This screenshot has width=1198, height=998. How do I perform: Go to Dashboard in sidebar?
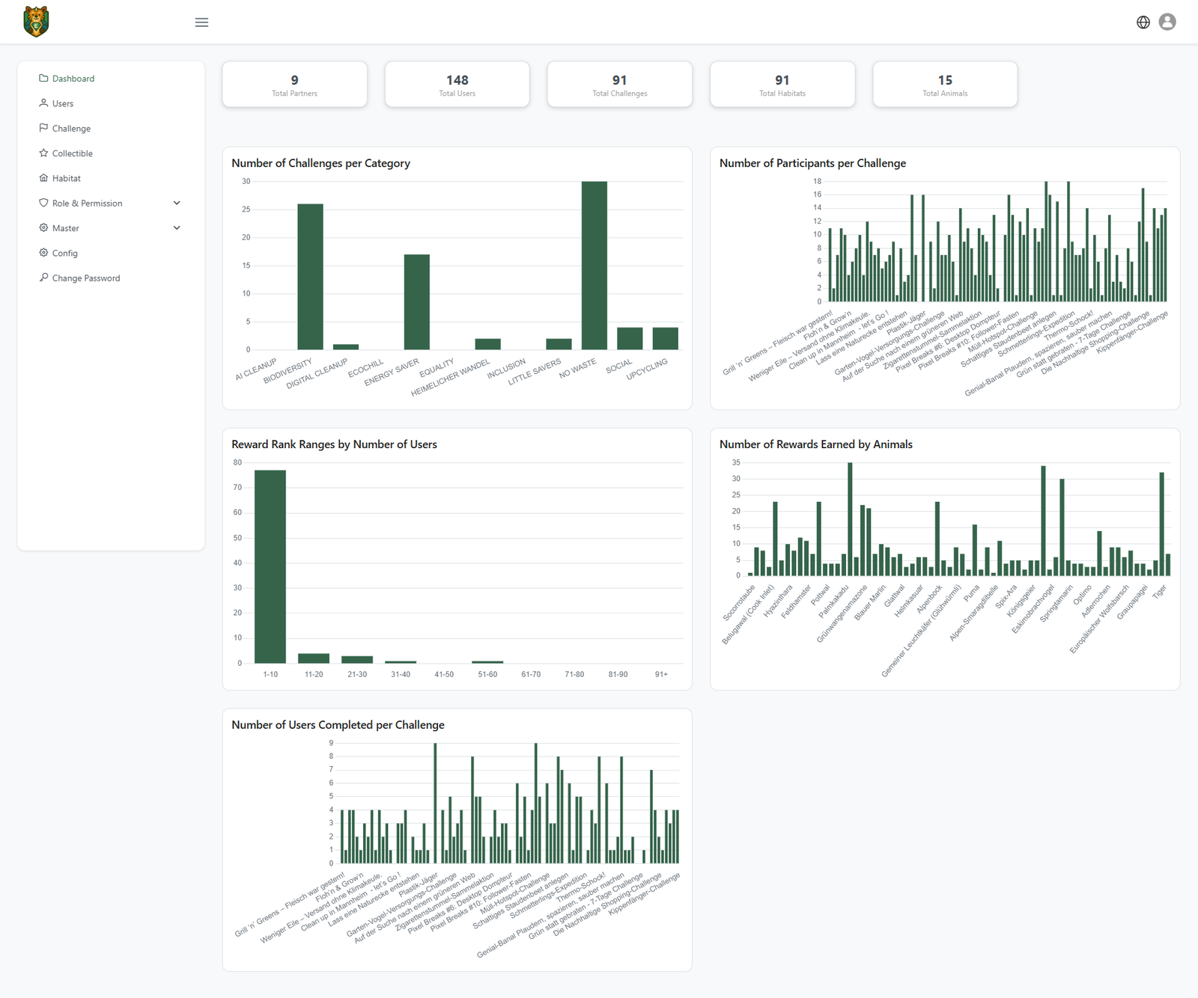pyautogui.click(x=73, y=79)
